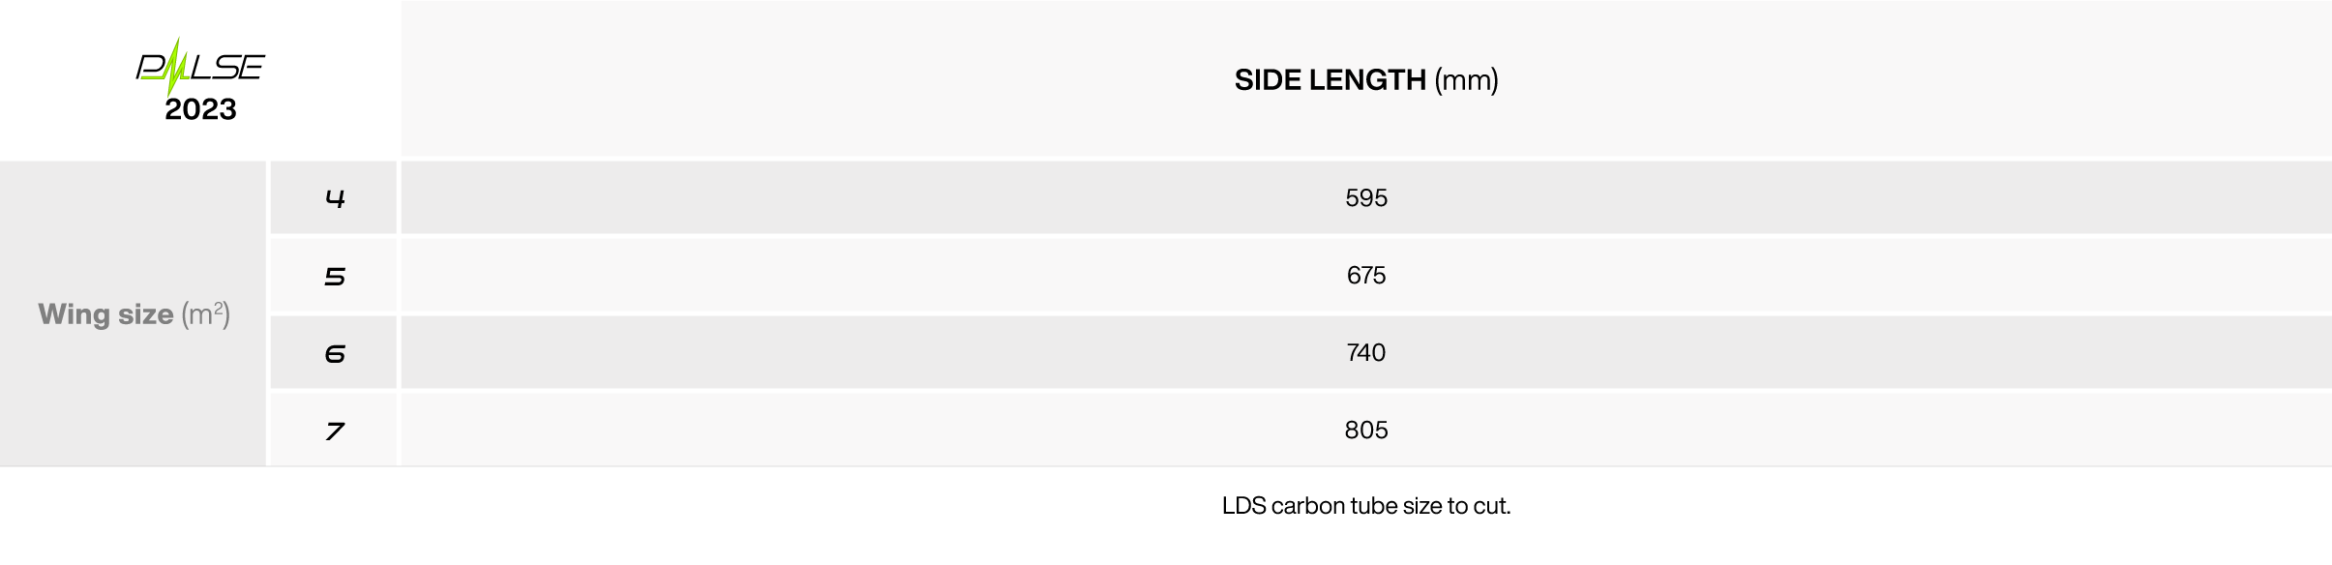Select the 805 side length value
This screenshot has height=565, width=2332.
tap(1366, 430)
